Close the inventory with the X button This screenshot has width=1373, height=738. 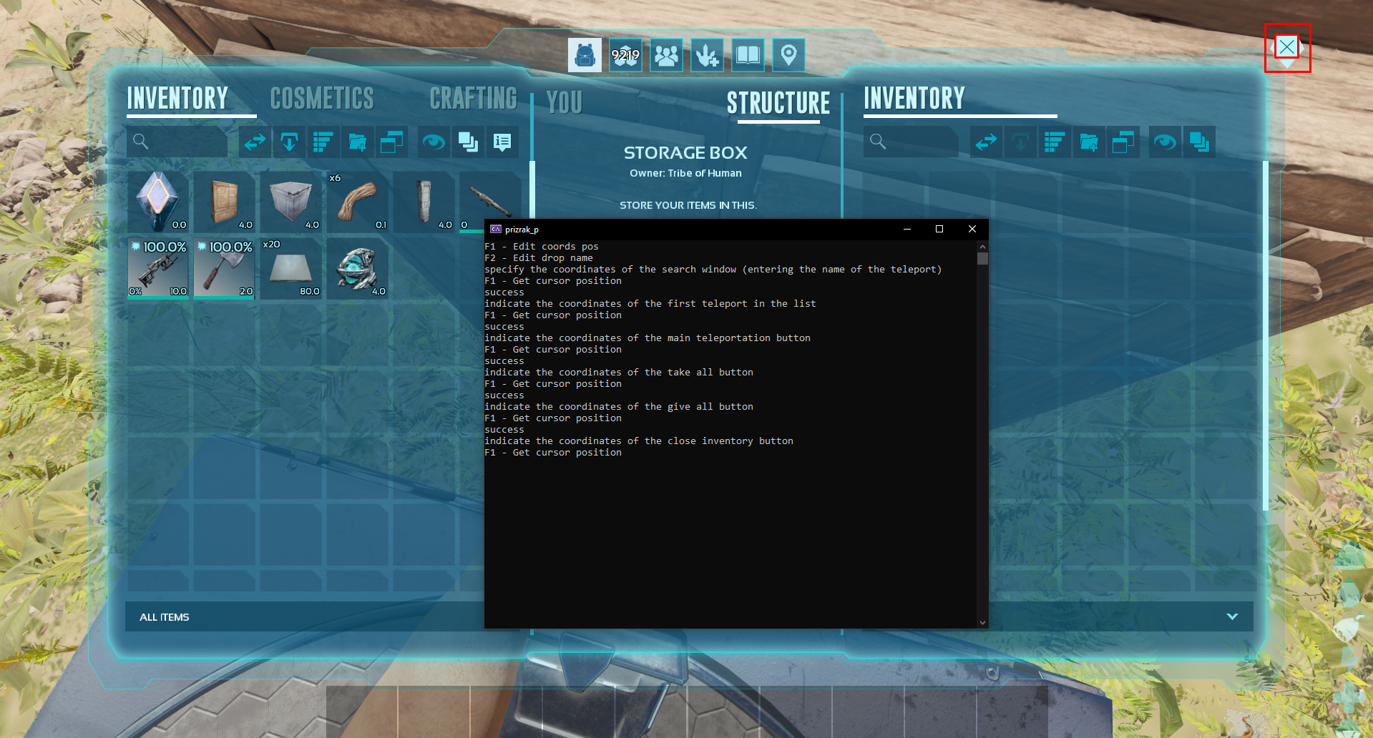tap(1286, 47)
